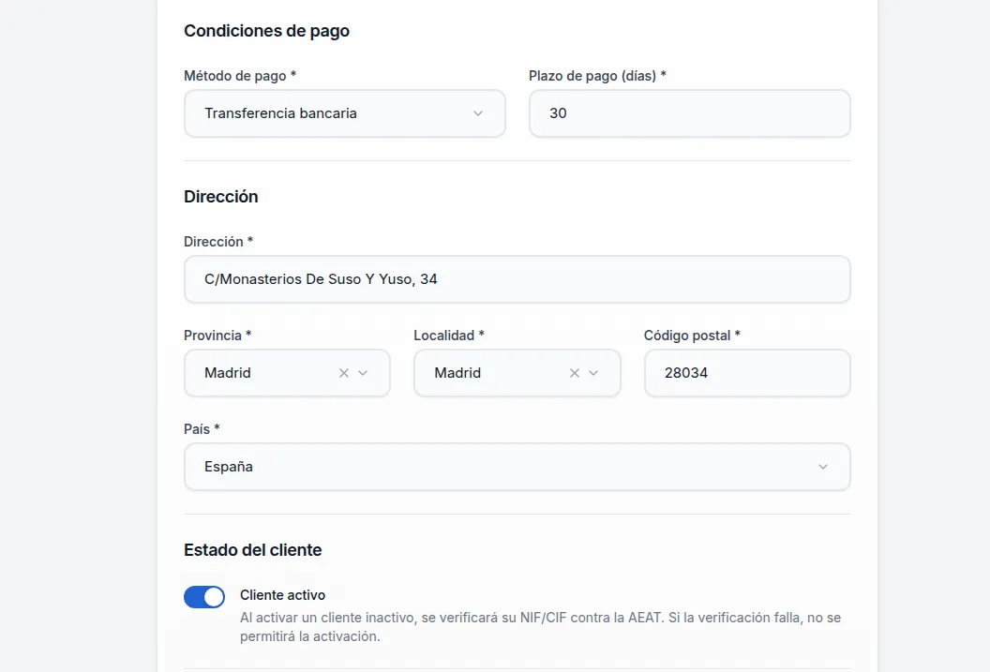Click the chevron arrow in the Localidad field

(x=593, y=373)
